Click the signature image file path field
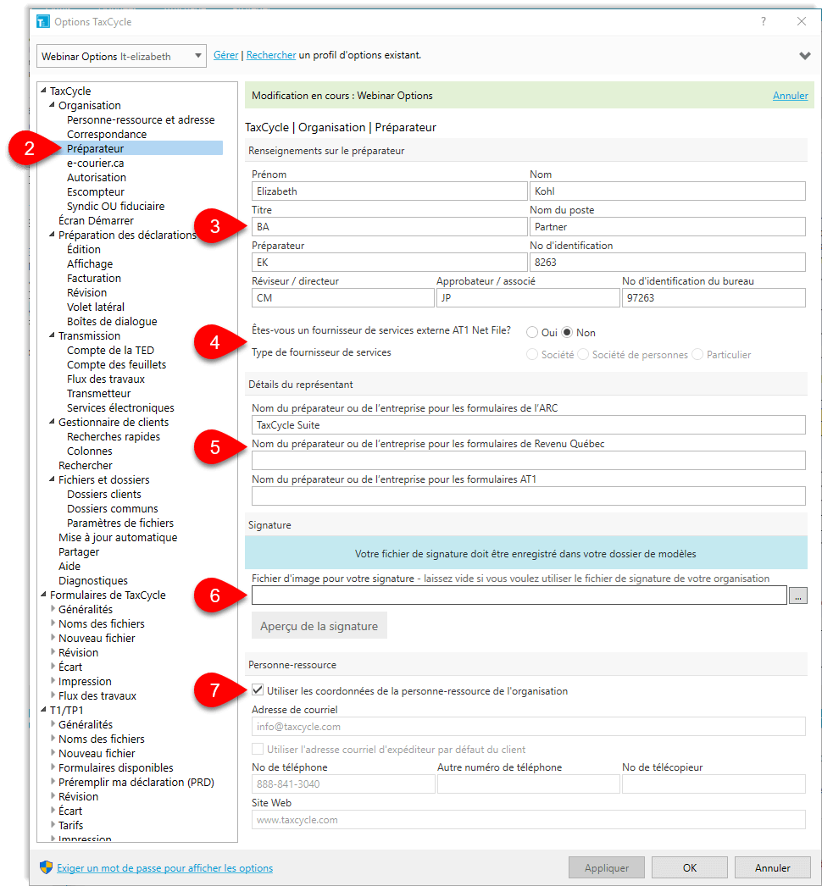This screenshot has height=886, width=822. point(519,595)
